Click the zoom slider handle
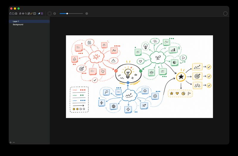 [x=67, y=13]
